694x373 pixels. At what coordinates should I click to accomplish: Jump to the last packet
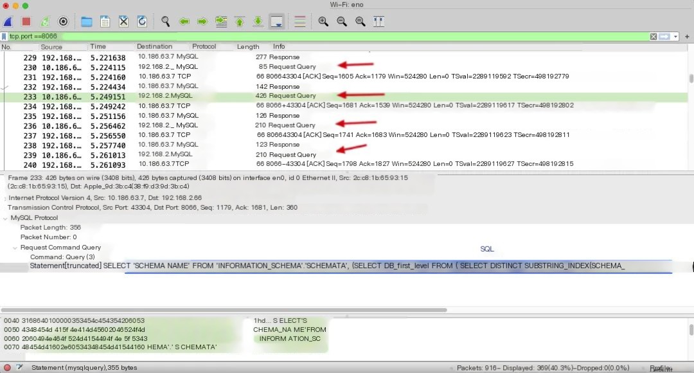(x=258, y=21)
